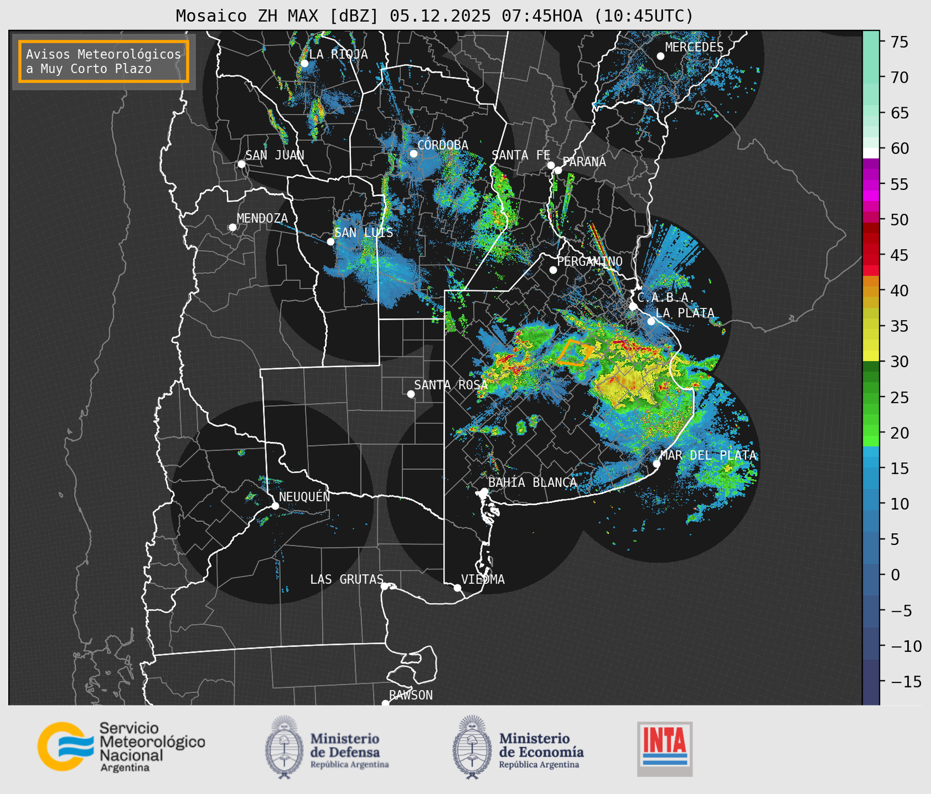This screenshot has height=794, width=931.
Task: Click the San Juan city marker dot
Action: (241, 164)
